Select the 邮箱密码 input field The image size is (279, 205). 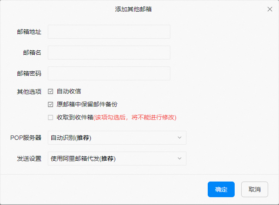[x=109, y=73]
